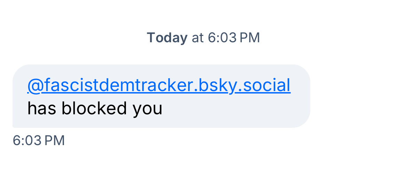Open the @fascistdemtracker.bsky.social profile link
Screen dimensions: 407x169
159,86
